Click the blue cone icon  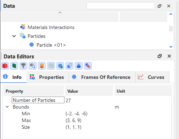79,66
